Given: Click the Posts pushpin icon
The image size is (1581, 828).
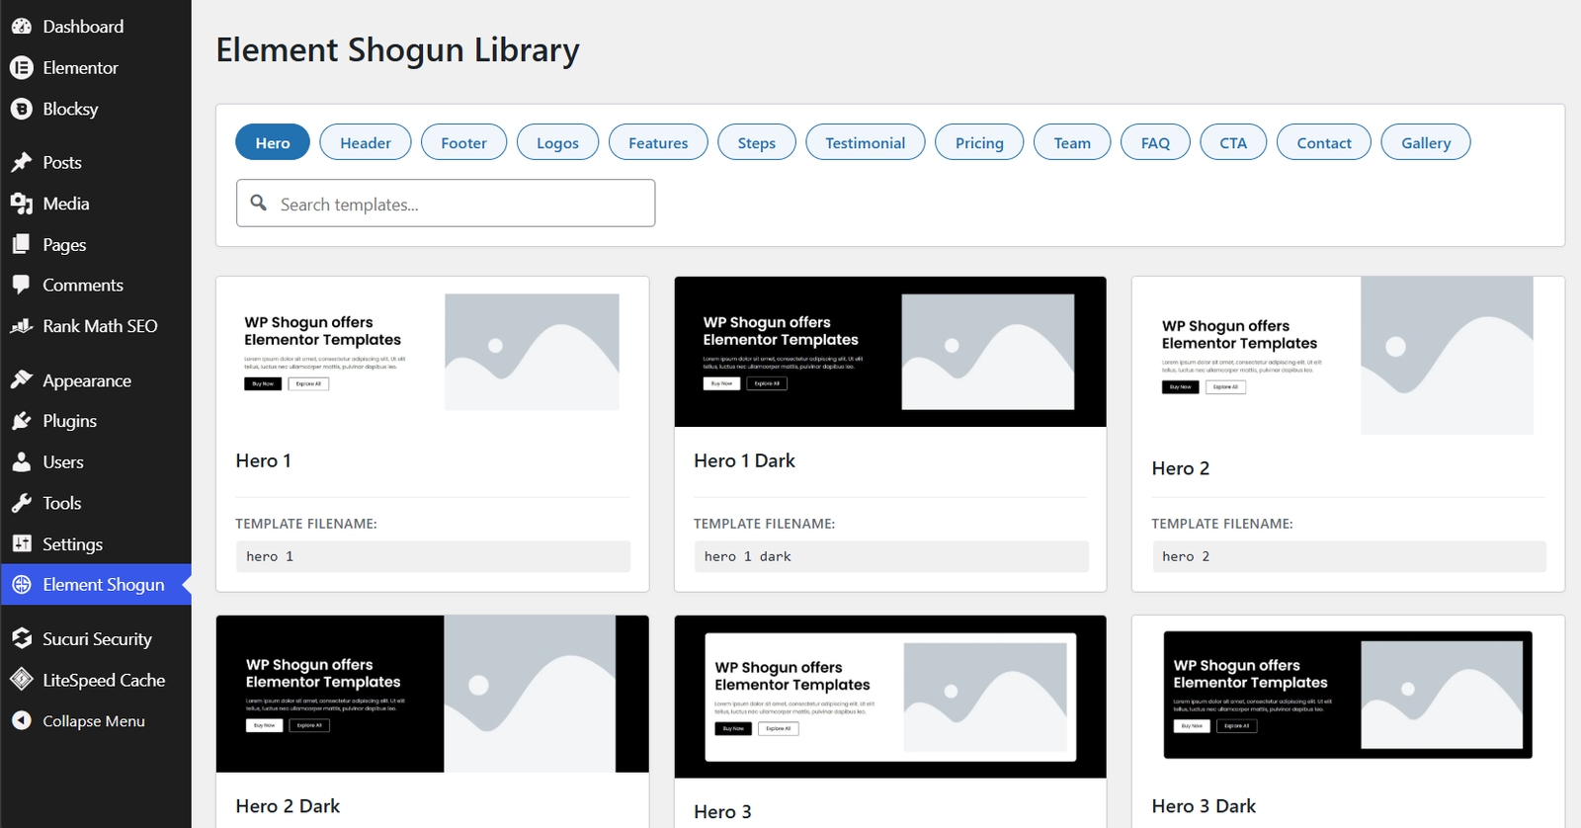Looking at the screenshot, I should coord(22,162).
